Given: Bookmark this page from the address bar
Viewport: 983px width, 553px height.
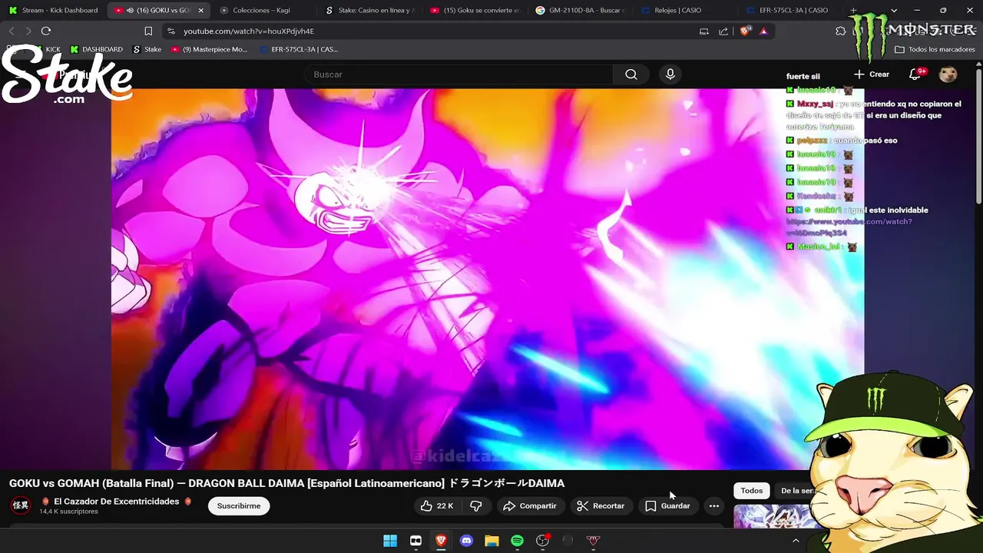Looking at the screenshot, I should [148, 31].
